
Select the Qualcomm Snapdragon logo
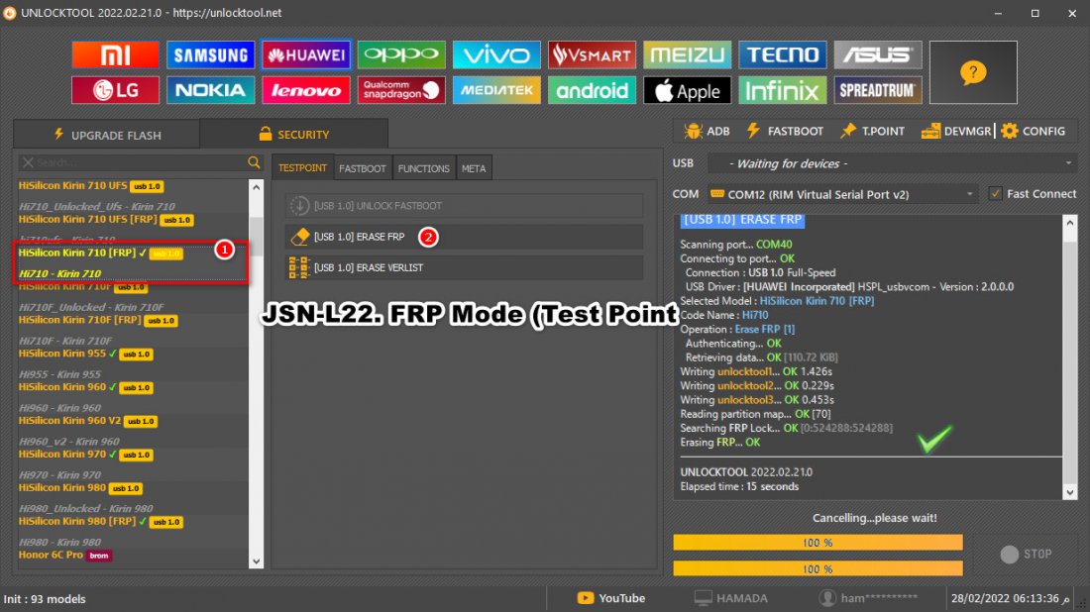pos(401,90)
